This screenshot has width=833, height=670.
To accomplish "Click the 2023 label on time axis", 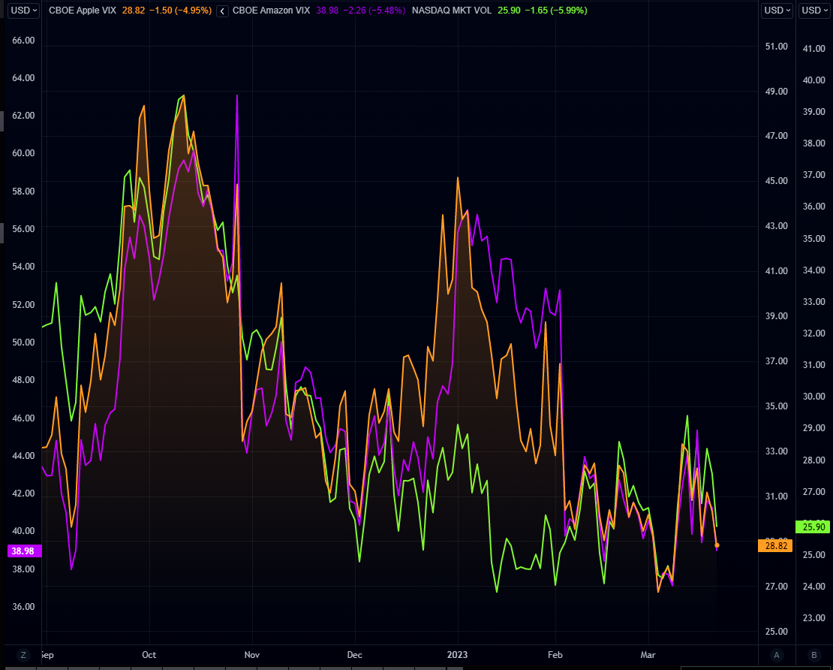I will (458, 654).
